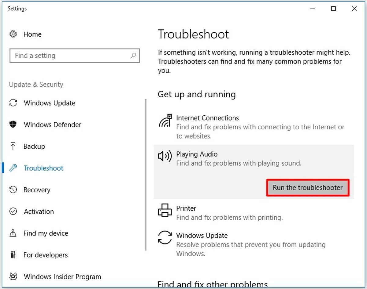This screenshot has height=289, width=367.
Task: Click the Backup upload arrow icon
Action: pyautogui.click(x=13, y=146)
